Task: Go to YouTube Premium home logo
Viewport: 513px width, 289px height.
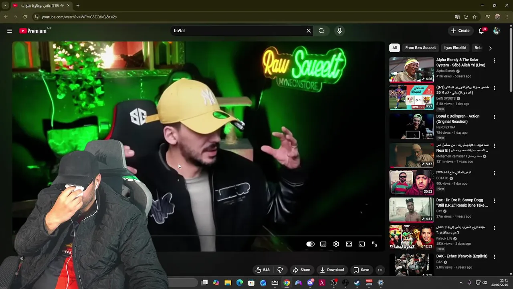Action: pos(33,31)
